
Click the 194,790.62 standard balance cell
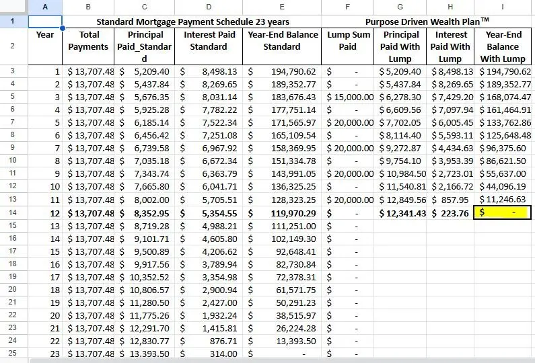click(282, 71)
